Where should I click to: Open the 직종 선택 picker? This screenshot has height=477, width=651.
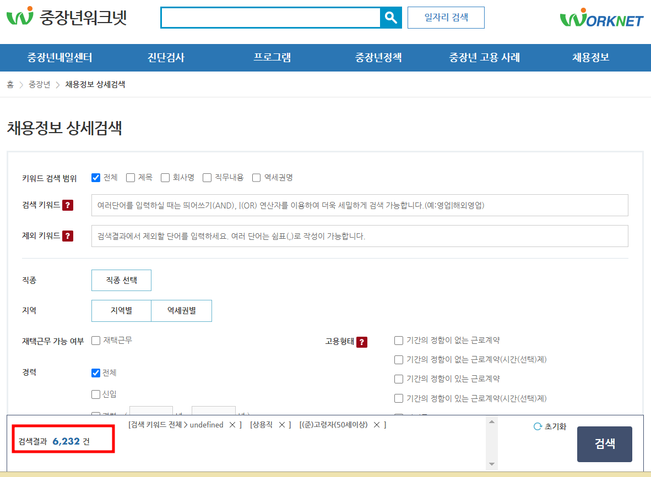click(x=121, y=280)
